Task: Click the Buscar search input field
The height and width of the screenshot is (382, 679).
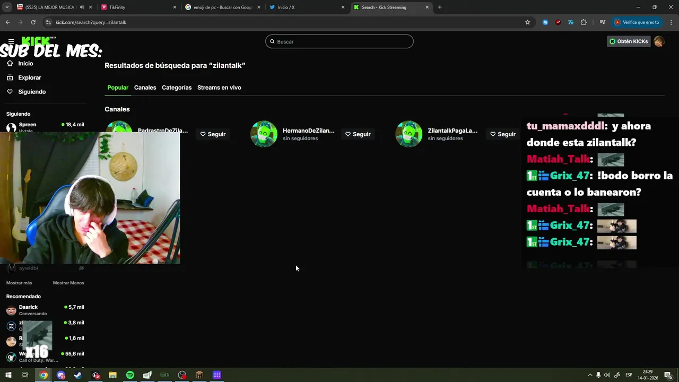Action: [x=339, y=41]
